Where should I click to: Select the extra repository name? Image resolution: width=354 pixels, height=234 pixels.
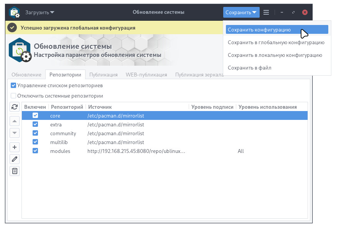(56, 124)
